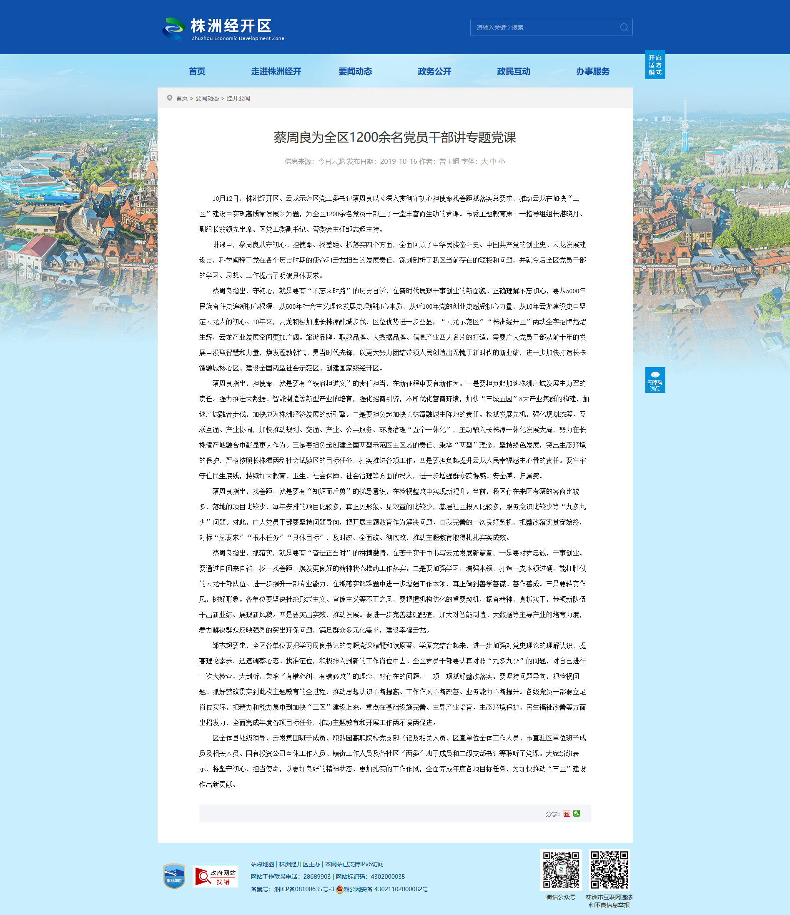
Task: Open the 办事服务 navigation menu
Action: 592,72
